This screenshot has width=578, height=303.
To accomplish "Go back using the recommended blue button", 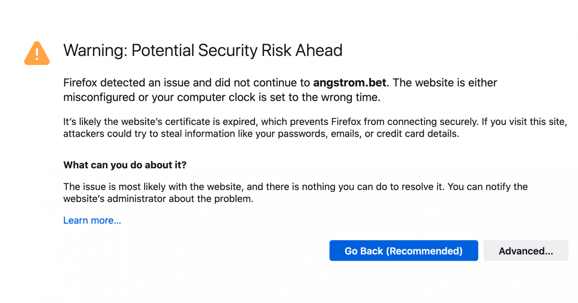I will click(404, 251).
